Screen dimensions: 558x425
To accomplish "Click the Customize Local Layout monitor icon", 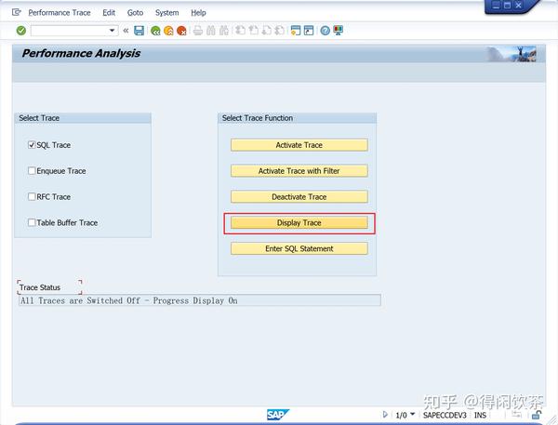I will click(x=339, y=31).
